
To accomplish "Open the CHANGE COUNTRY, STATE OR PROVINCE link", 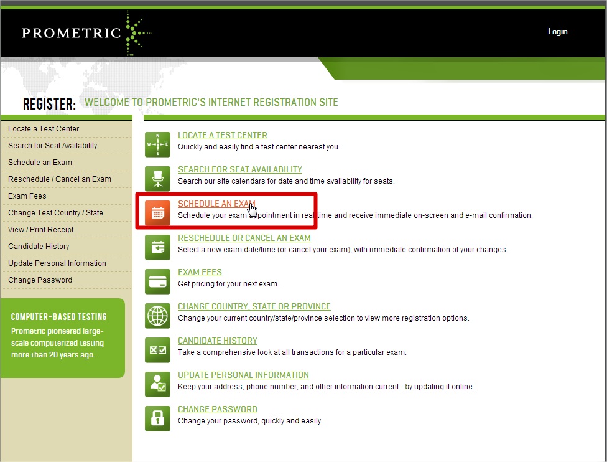I will (x=254, y=306).
